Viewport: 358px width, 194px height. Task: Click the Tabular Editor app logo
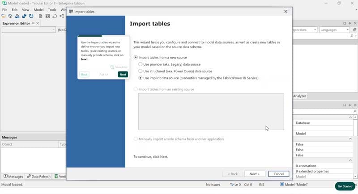point(4,3)
